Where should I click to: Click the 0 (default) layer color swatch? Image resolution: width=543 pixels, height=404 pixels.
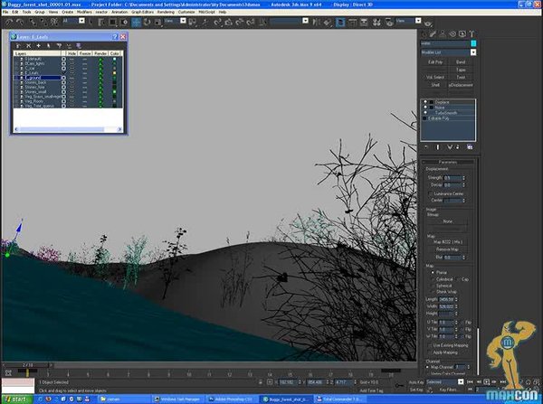tap(115, 59)
